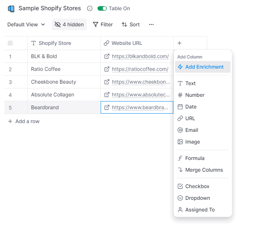Viewport: 263px width, 229px height.
Task: Select the Cheekbone Beauty cell
Action: click(64, 82)
